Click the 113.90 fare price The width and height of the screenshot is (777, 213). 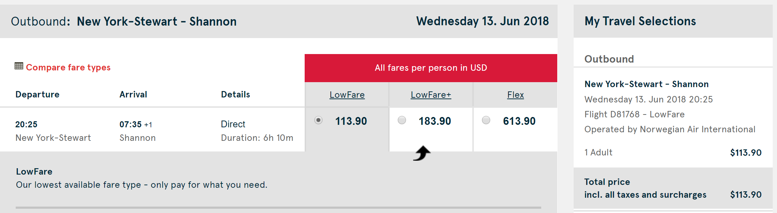pyautogui.click(x=351, y=121)
